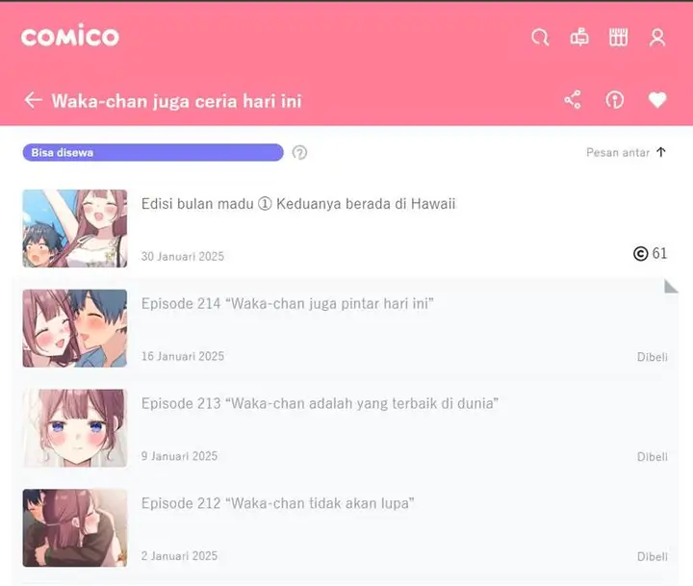This screenshot has height=586, width=693.
Task: Open the user account profile icon
Action: point(657,38)
